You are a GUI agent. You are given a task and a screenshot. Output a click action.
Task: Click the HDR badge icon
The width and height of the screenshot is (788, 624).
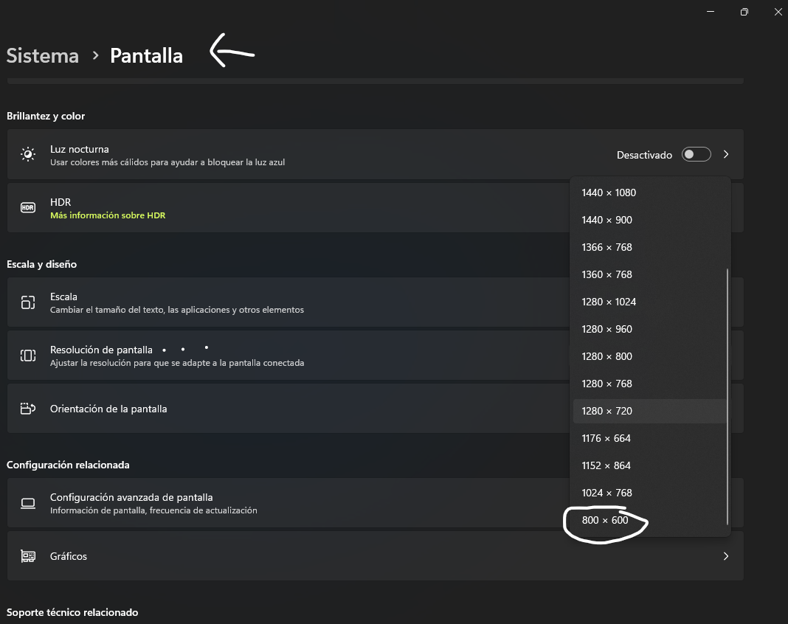(x=28, y=207)
